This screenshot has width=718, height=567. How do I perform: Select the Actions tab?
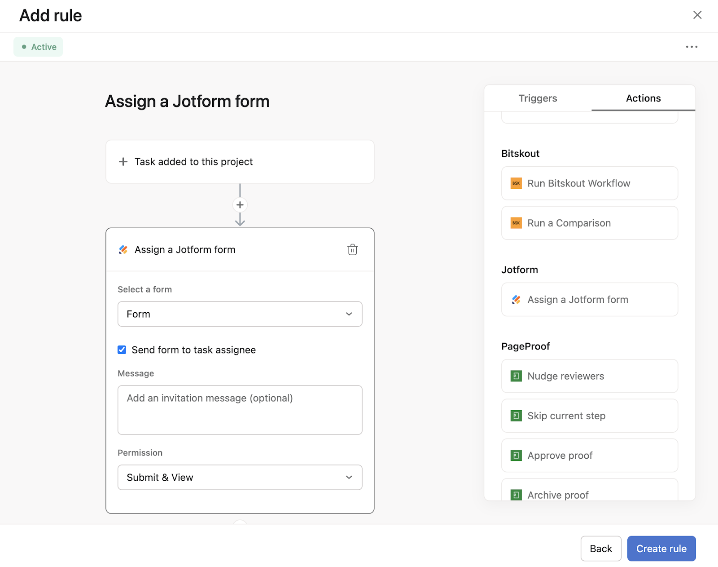pos(643,98)
